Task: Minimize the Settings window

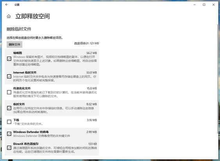Action: click(x=195, y=5)
